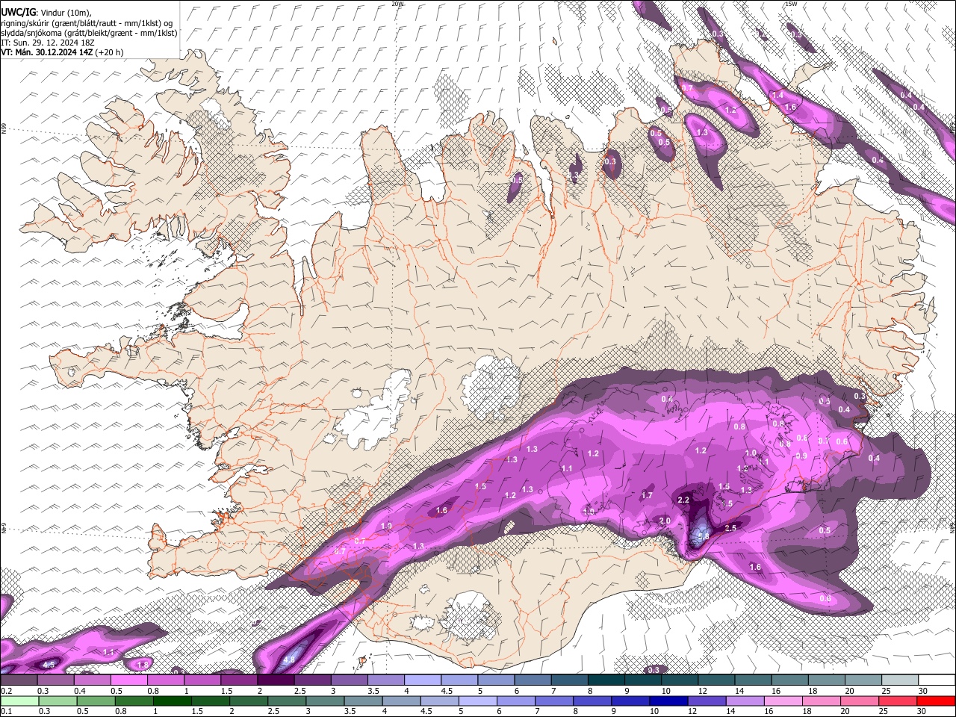Click the '2.0' precipitation value on the map
956x717 pixels.
[665, 521]
